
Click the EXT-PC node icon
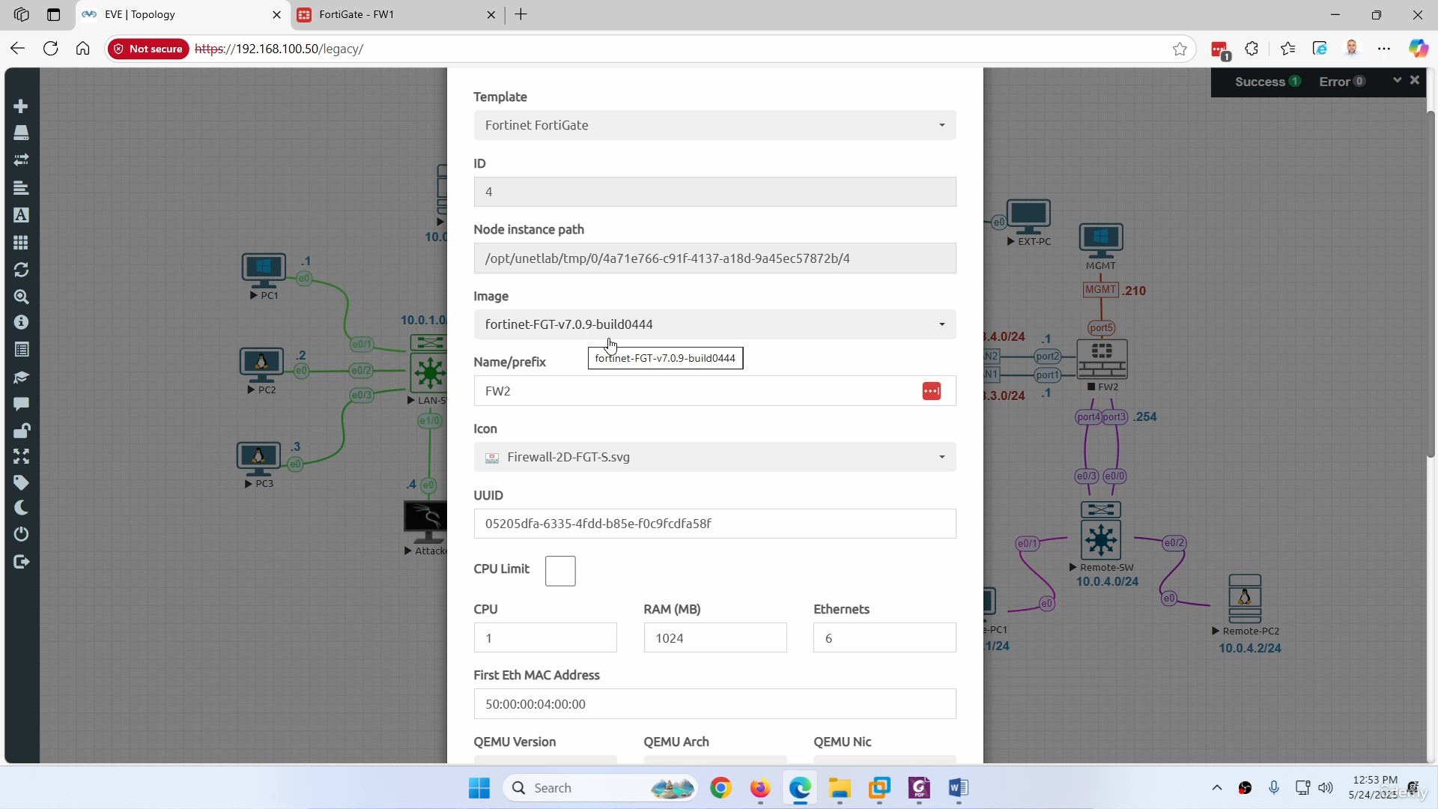pyautogui.click(x=1028, y=217)
